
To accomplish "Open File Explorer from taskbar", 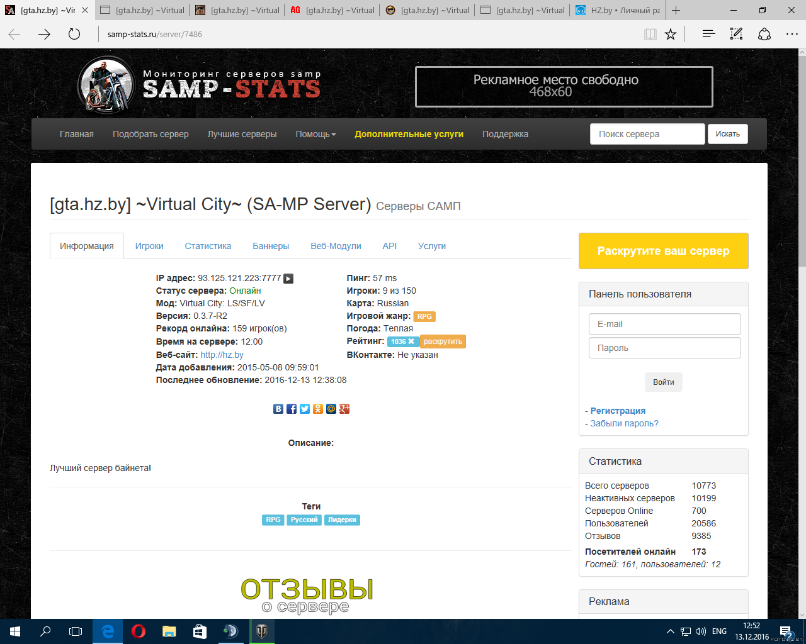I will (169, 631).
